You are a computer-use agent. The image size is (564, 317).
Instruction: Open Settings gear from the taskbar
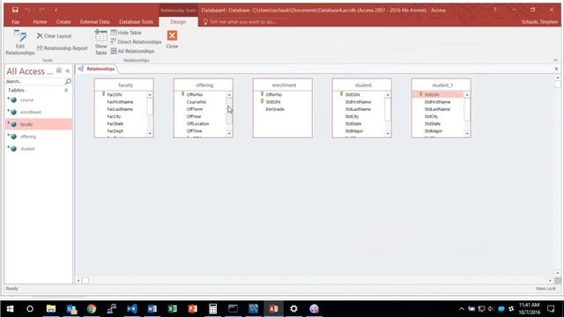pos(293,309)
